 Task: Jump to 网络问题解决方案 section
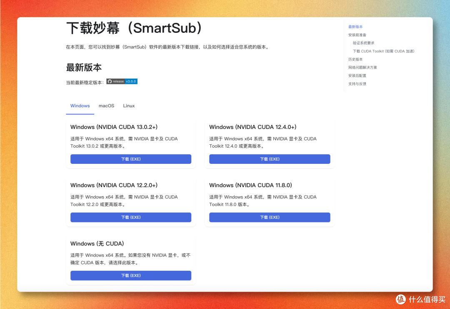(x=362, y=68)
